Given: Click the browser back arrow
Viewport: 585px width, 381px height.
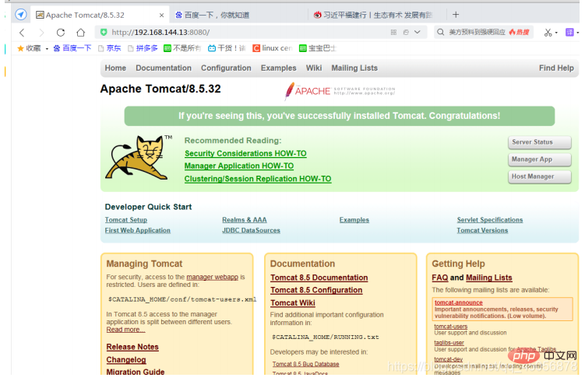Looking at the screenshot, I should click(22, 33).
